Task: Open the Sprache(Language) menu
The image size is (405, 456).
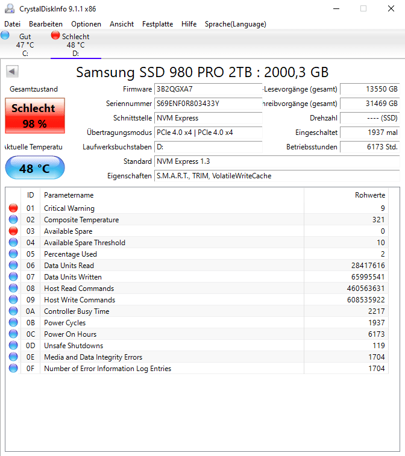Action: (236, 24)
